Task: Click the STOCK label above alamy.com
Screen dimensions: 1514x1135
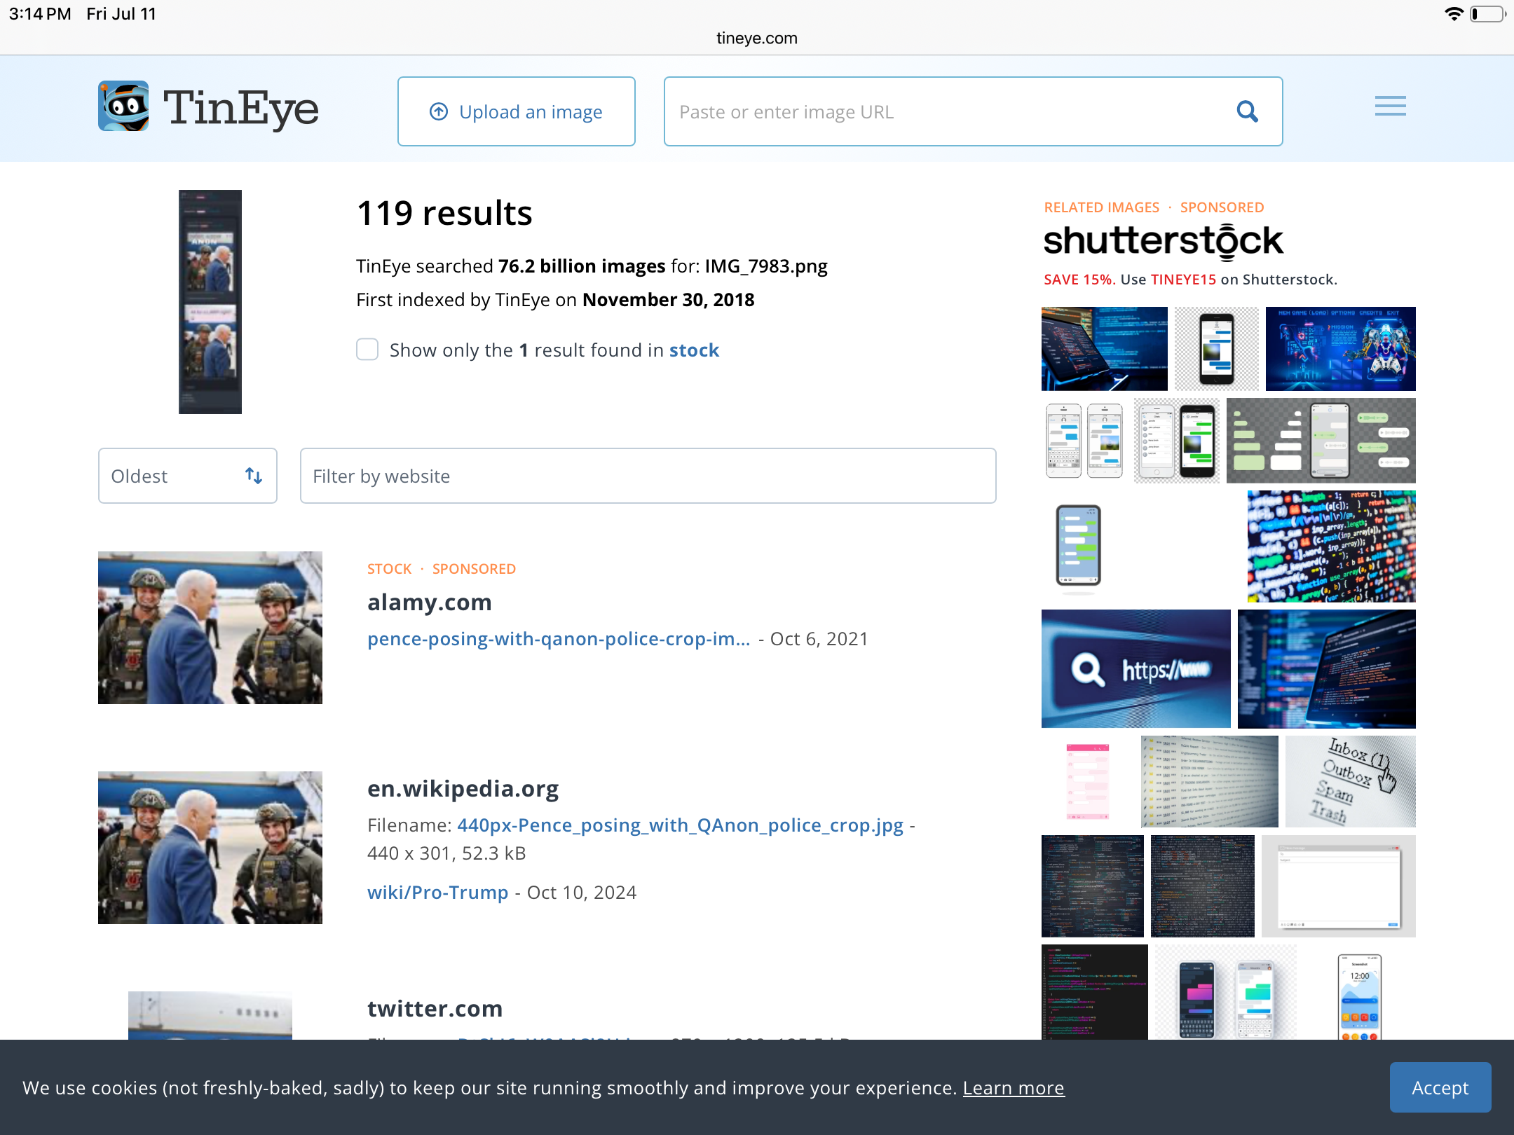Action: 389,569
